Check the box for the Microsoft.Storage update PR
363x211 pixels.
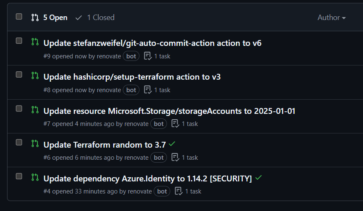click(19, 109)
